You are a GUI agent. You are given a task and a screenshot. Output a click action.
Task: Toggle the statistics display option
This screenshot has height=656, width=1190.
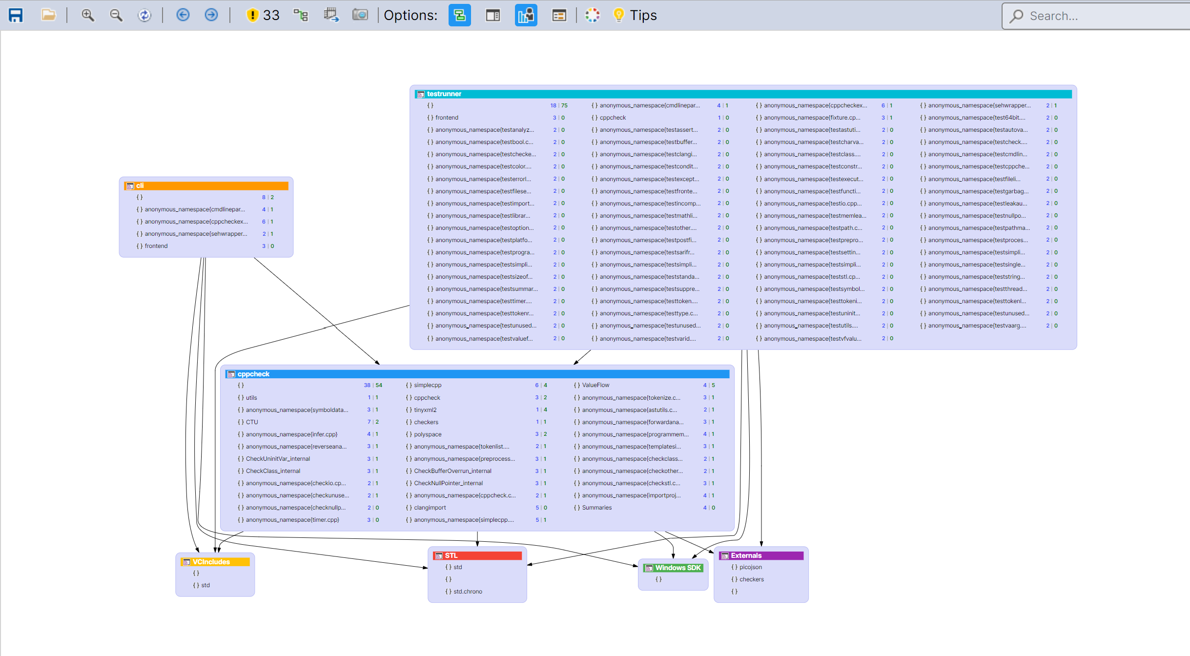[x=526, y=15]
